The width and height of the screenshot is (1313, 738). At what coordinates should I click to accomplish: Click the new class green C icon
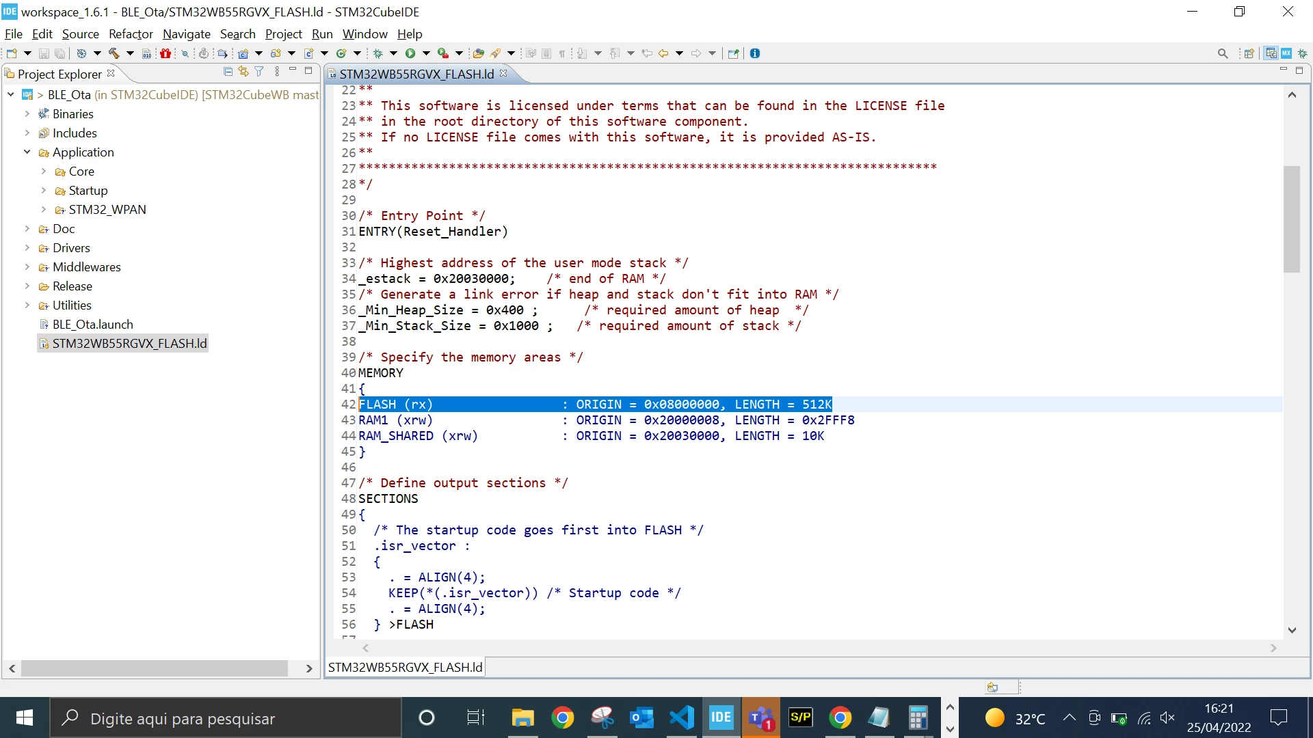pyautogui.click(x=341, y=53)
